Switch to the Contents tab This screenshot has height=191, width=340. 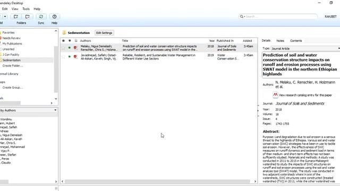pyautogui.click(x=296, y=41)
